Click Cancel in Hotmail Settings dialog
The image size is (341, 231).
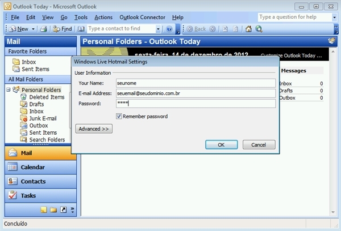click(259, 144)
